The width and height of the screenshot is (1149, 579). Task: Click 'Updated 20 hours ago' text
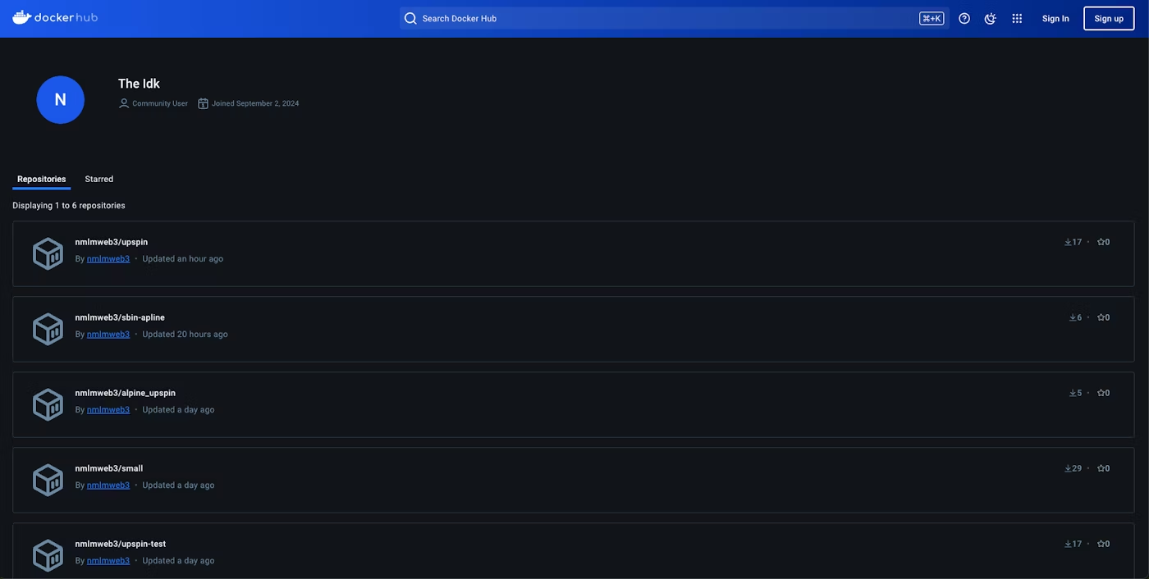tap(185, 334)
